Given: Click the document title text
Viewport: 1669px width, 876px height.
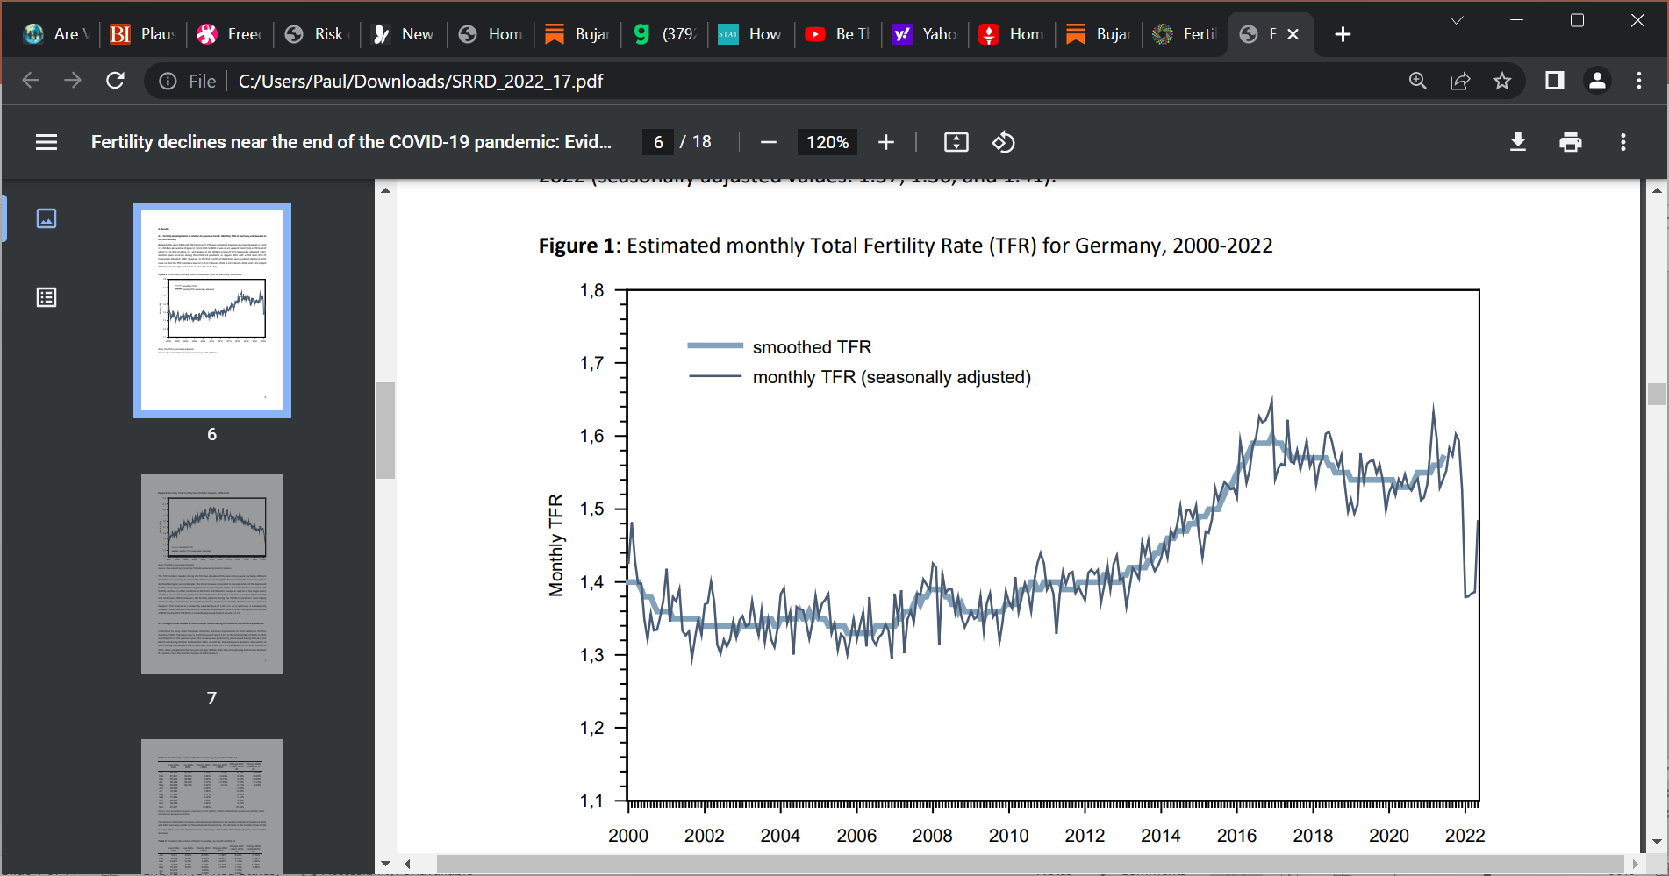Looking at the screenshot, I should pos(351,142).
